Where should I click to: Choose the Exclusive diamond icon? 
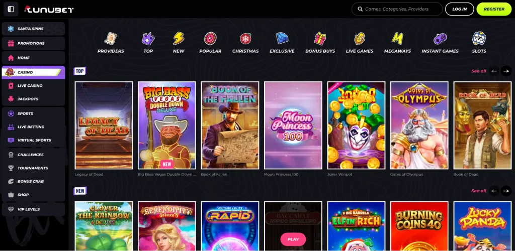pyautogui.click(x=282, y=39)
